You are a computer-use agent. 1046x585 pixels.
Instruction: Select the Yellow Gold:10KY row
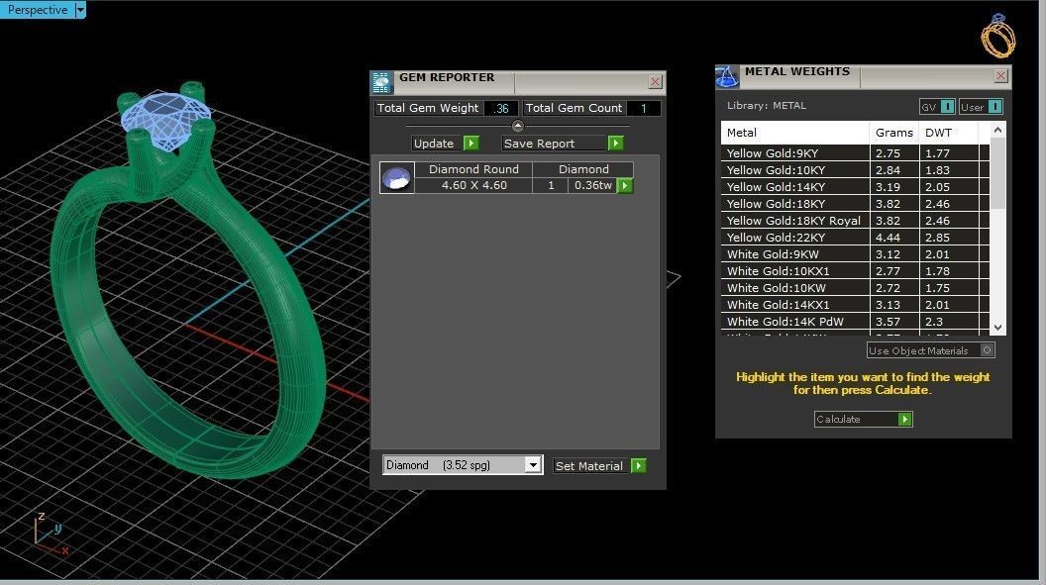click(x=855, y=170)
